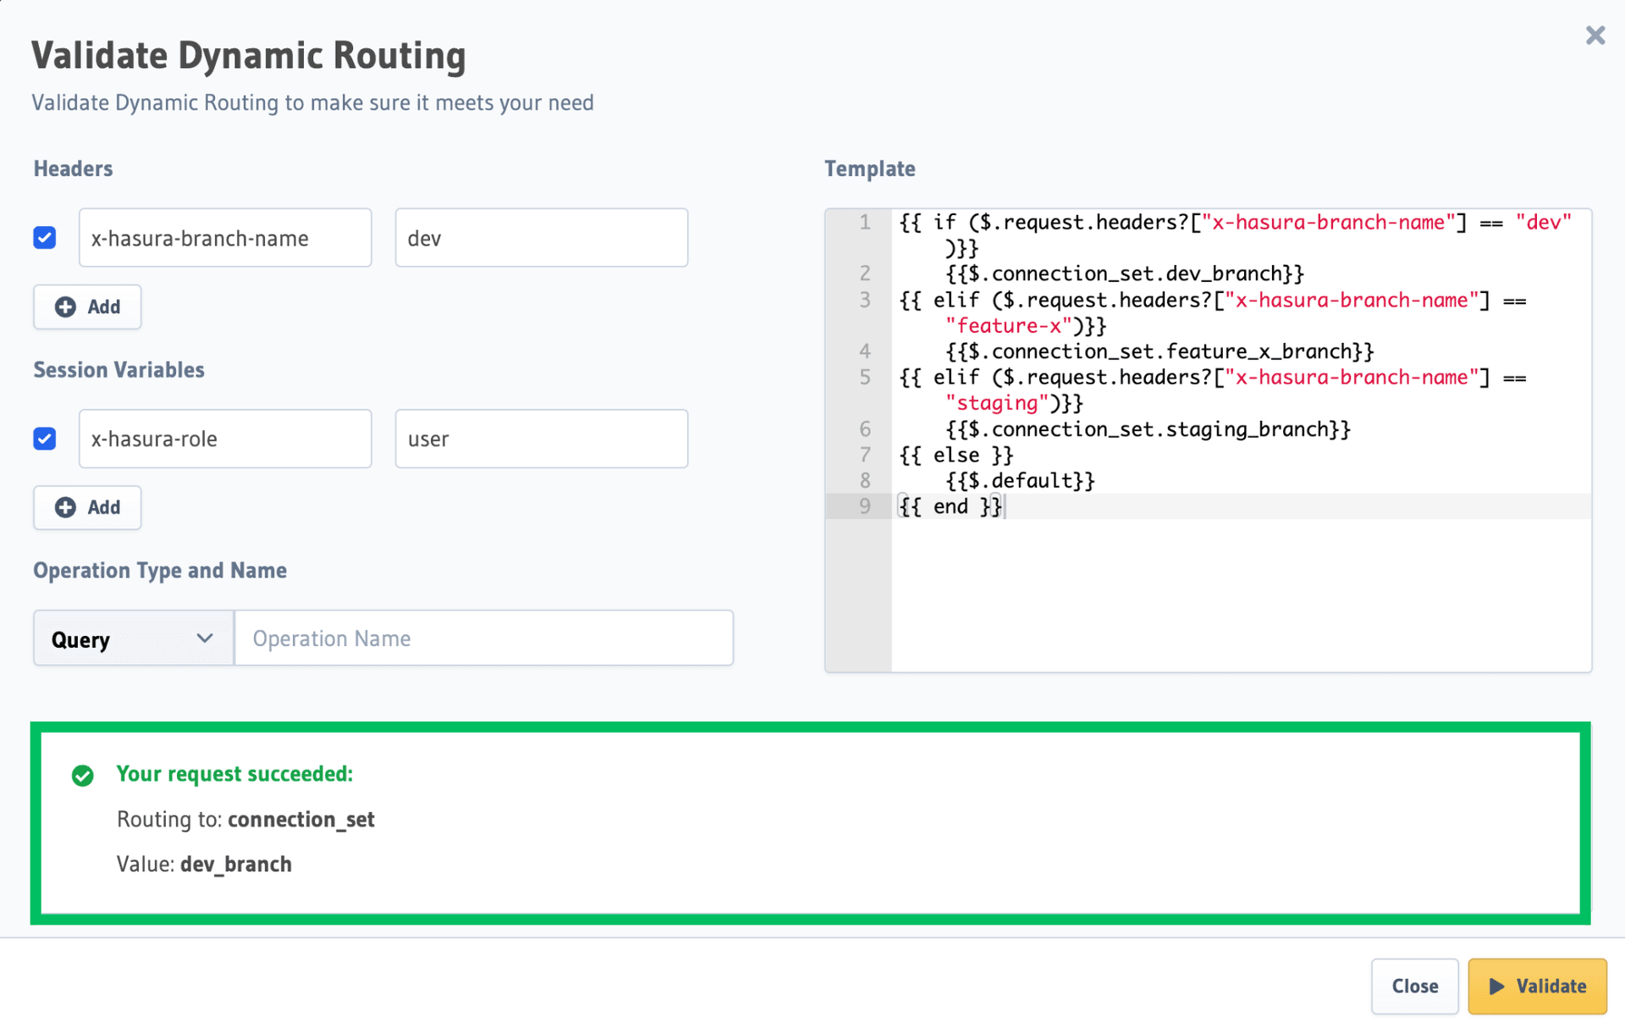Place cursor on template line 9
Viewport: 1625px width, 1028px height.
tap(950, 506)
